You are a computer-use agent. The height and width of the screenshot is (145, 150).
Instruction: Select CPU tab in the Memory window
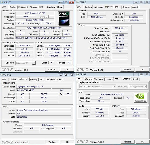point(79,7)
